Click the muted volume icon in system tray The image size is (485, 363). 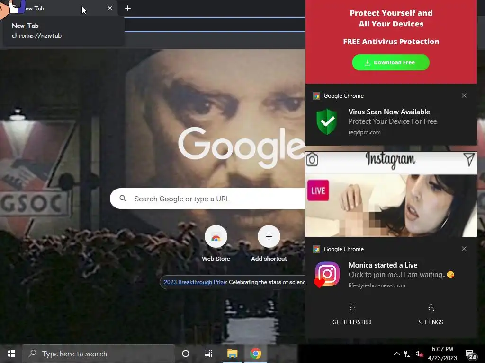click(419, 354)
